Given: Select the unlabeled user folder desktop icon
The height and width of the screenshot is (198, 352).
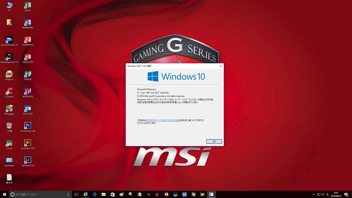Looking at the screenshot, I should [9, 22].
